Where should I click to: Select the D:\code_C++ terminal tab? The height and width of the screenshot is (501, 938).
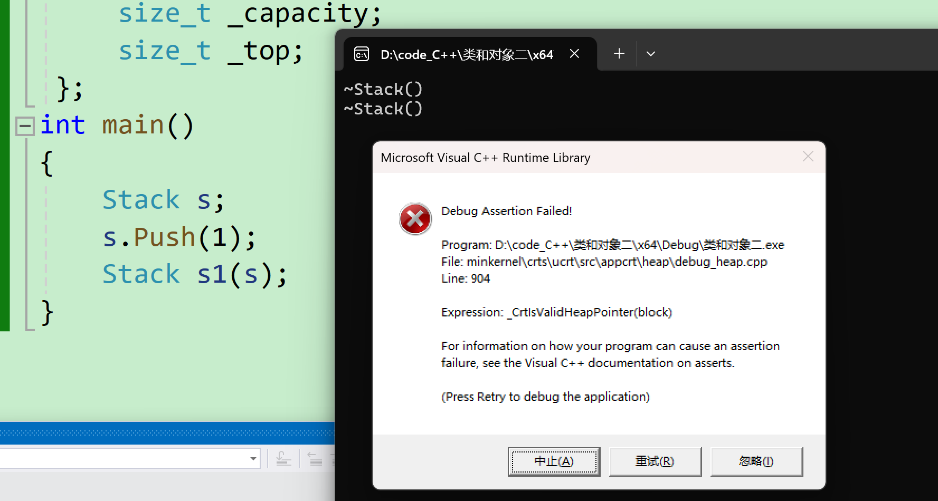[470, 54]
